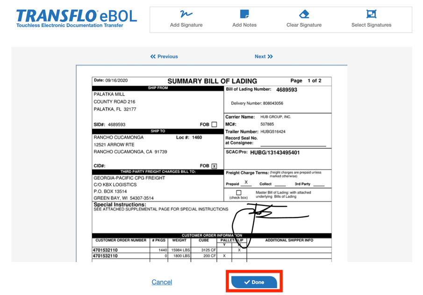The image size is (423, 295).
Task: Click the Collect blank line
Action: (280, 184)
